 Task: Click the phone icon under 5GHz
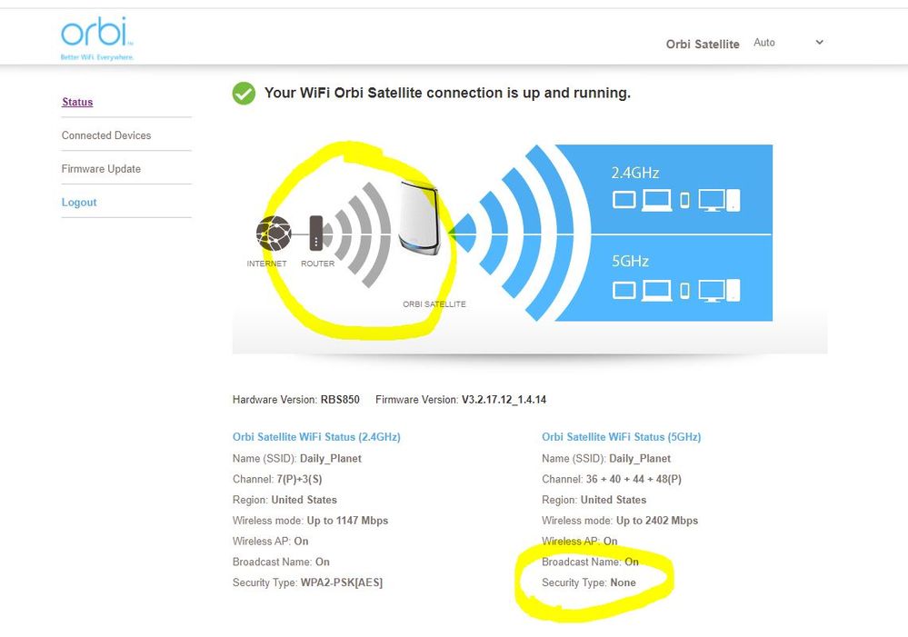[x=684, y=291]
